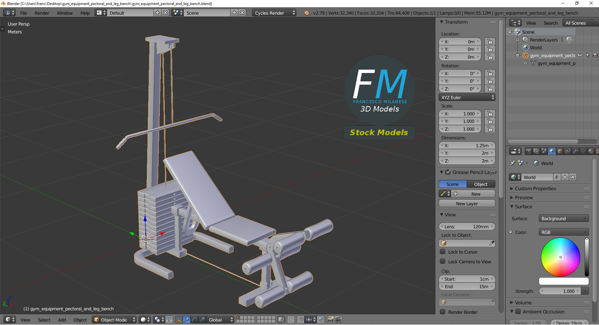Click the Blender logo in info header
The width and height of the screenshot is (599, 325).
306,13
